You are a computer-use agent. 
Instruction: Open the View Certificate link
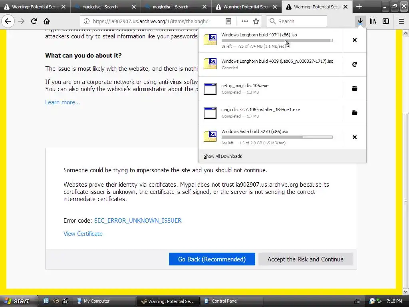[83, 233]
